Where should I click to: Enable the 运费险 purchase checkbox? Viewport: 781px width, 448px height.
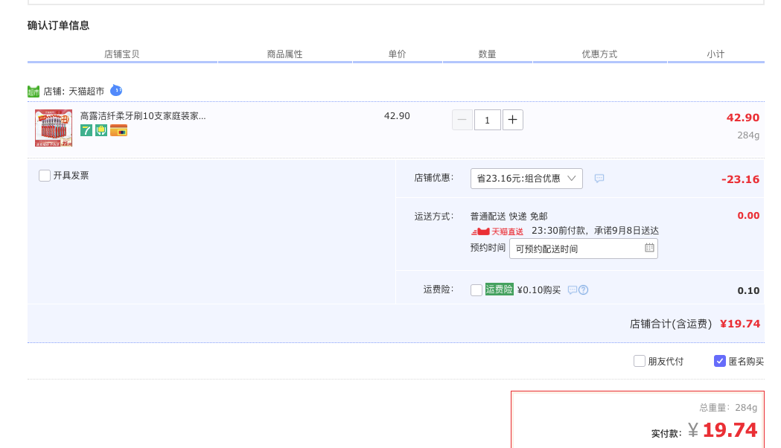(x=476, y=289)
